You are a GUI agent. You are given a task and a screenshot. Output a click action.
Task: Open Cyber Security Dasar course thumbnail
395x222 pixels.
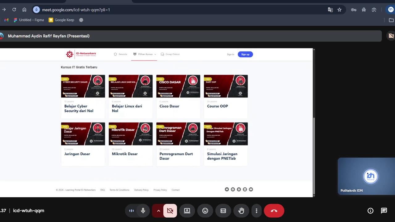click(x=83, y=86)
